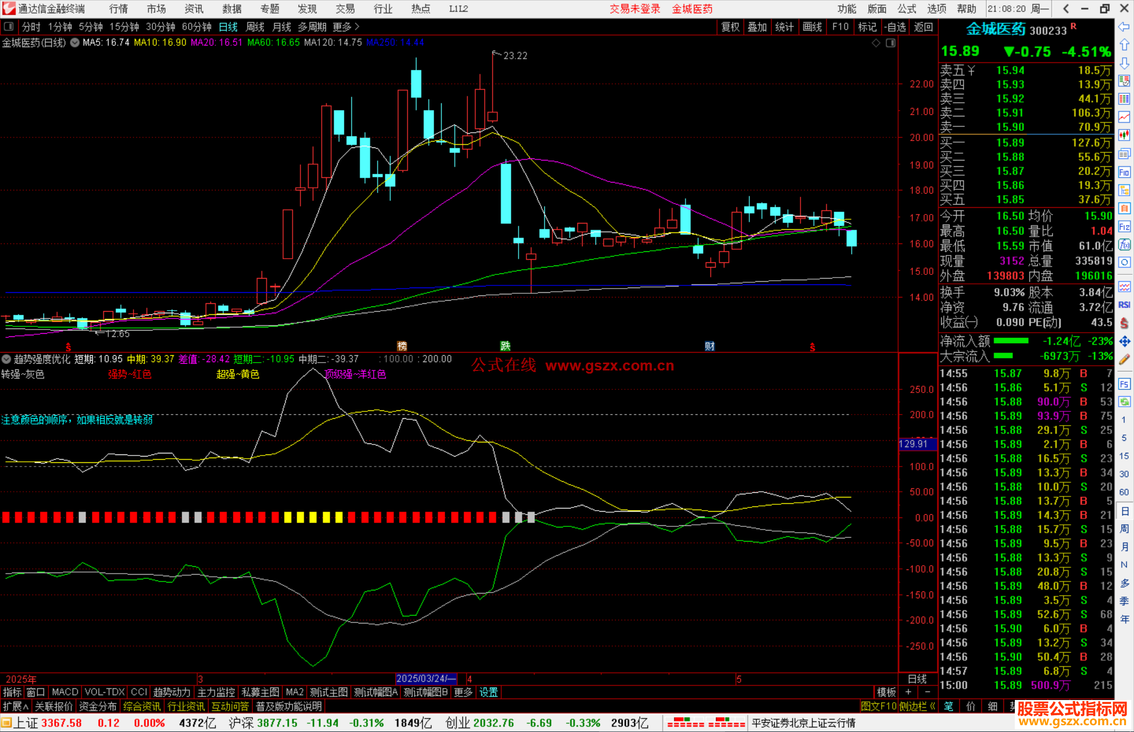Click the 财 marker on the price chart

click(x=710, y=346)
